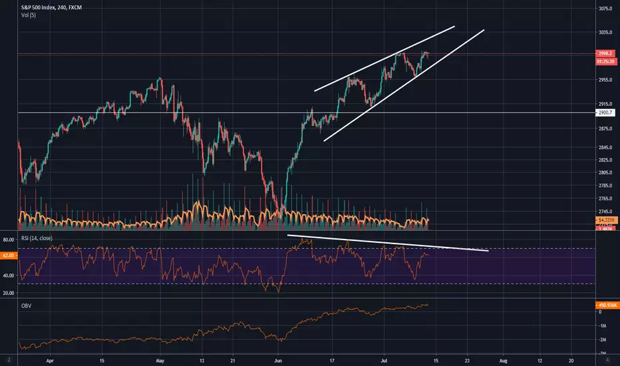Select the descending white trendline in the RSI pane
The height and width of the screenshot is (366, 620).
(388, 243)
